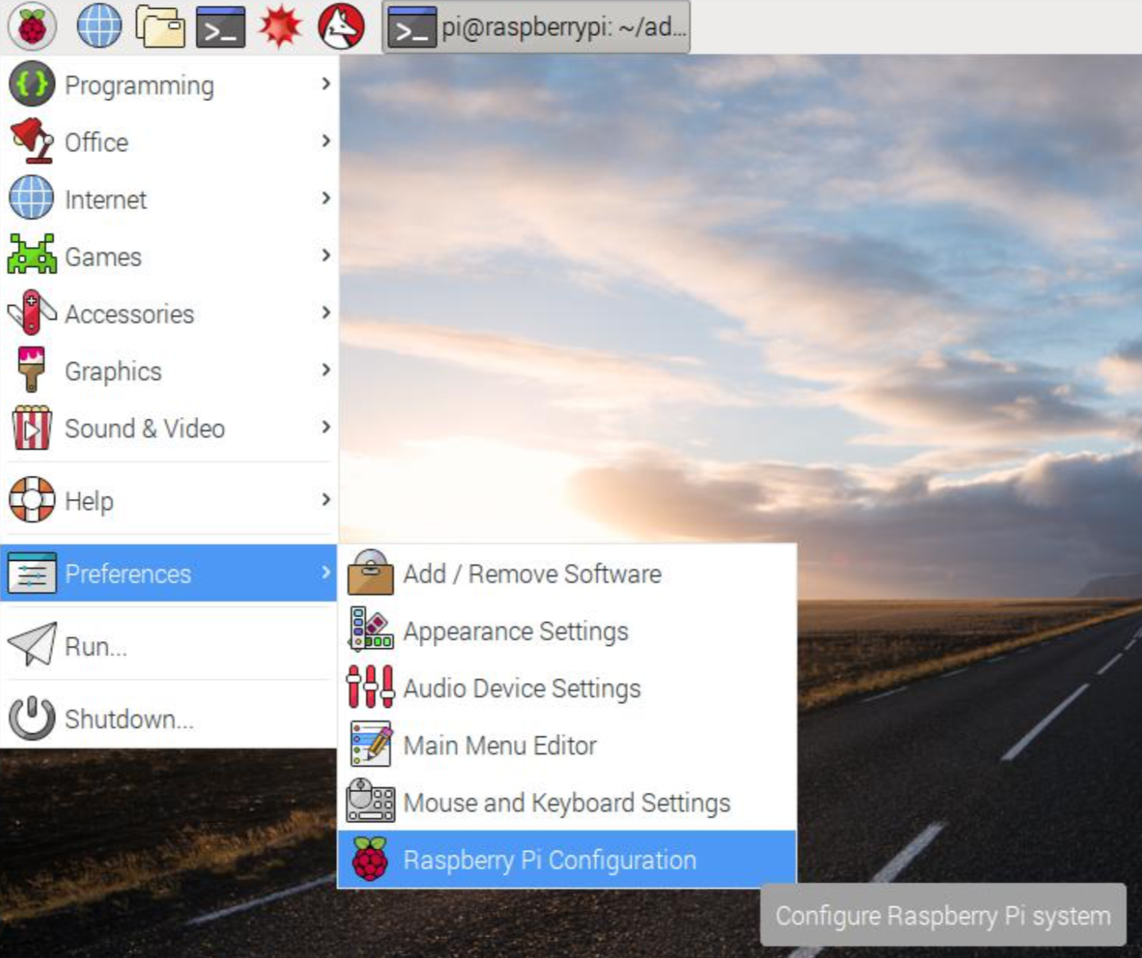This screenshot has width=1142, height=958.
Task: Click the Sound & Video popcorn icon
Action: click(x=32, y=427)
